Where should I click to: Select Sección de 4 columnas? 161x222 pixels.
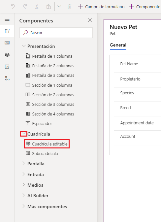(x=50, y=114)
